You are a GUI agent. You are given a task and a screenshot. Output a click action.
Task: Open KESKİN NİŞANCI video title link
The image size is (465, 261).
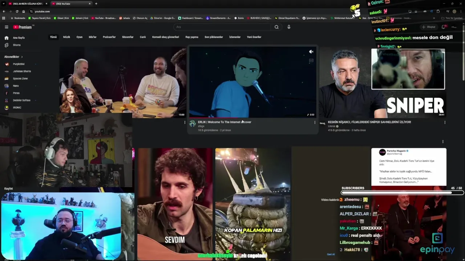[x=369, y=122]
